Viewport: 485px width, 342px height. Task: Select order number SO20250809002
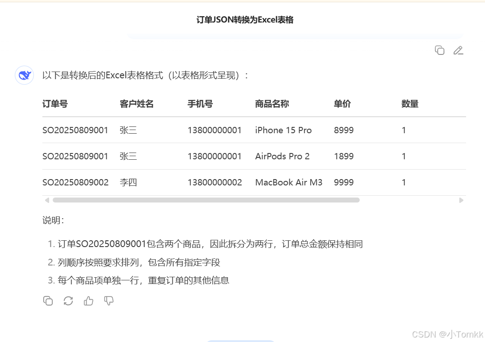pyautogui.click(x=75, y=182)
